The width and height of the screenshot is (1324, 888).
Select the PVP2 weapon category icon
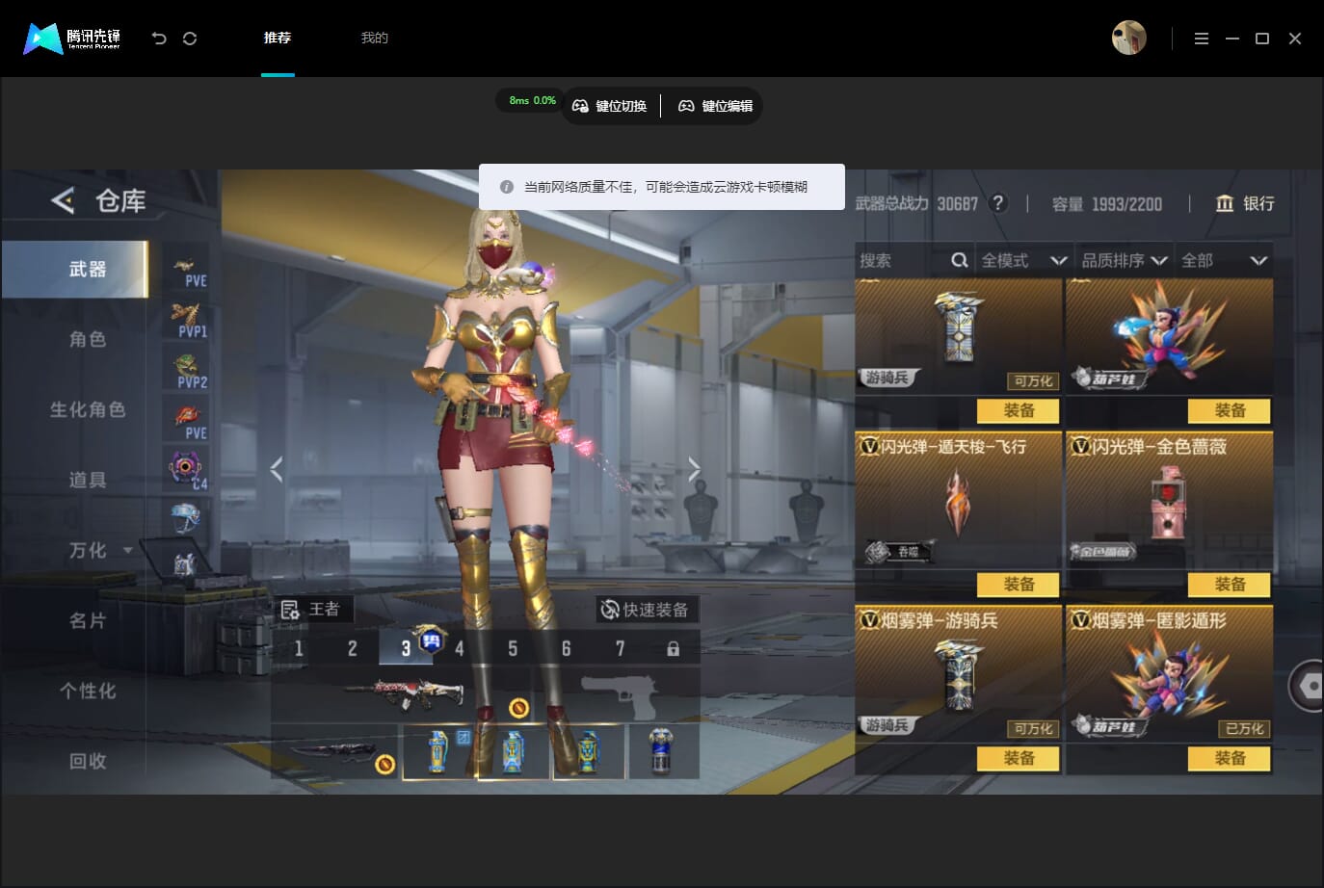pos(186,371)
